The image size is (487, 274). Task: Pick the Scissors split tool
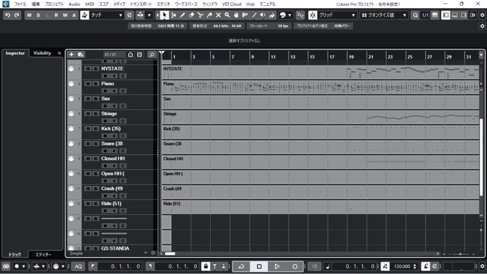tap(200, 15)
